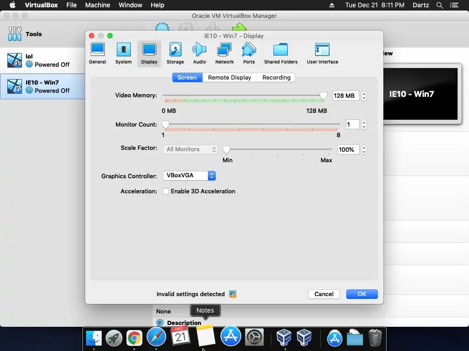Open Launchpad from the dock
Viewport: 469px width, 351px height.
[x=114, y=338]
